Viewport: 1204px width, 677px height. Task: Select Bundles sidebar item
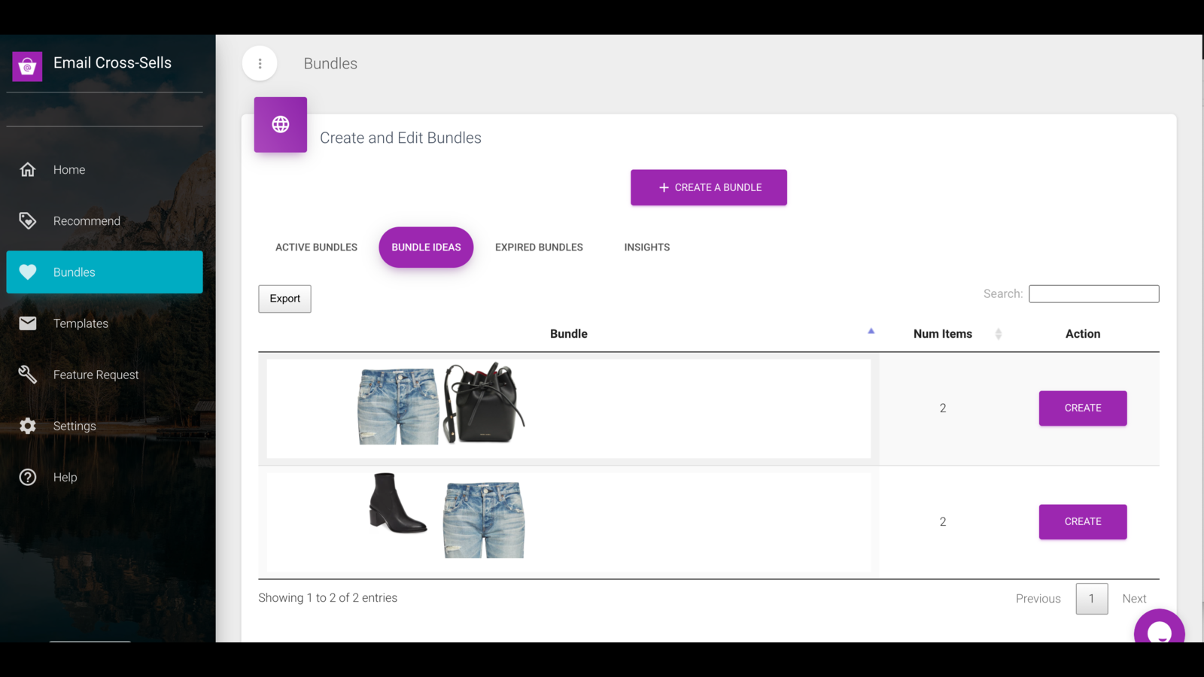[x=105, y=272]
